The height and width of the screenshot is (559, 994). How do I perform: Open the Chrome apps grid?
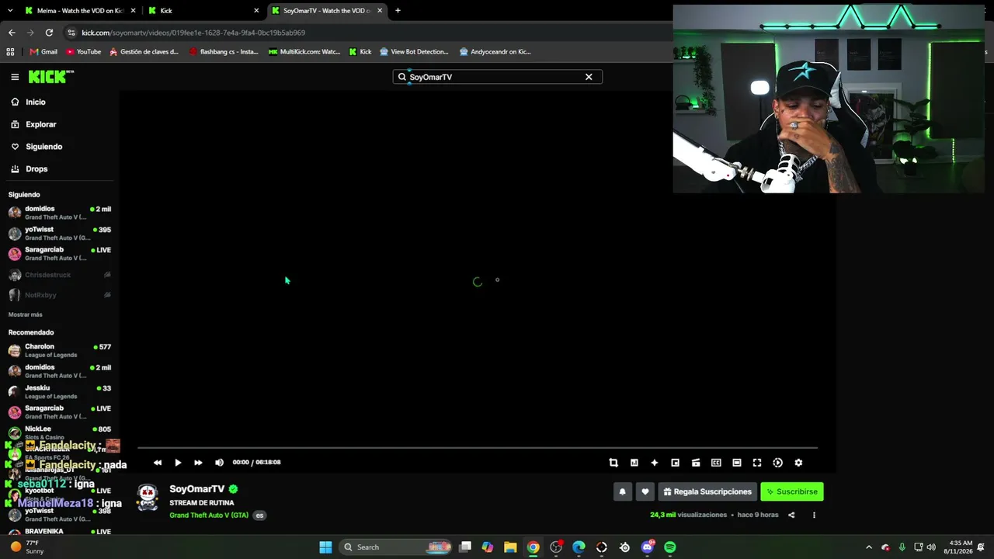(x=10, y=52)
